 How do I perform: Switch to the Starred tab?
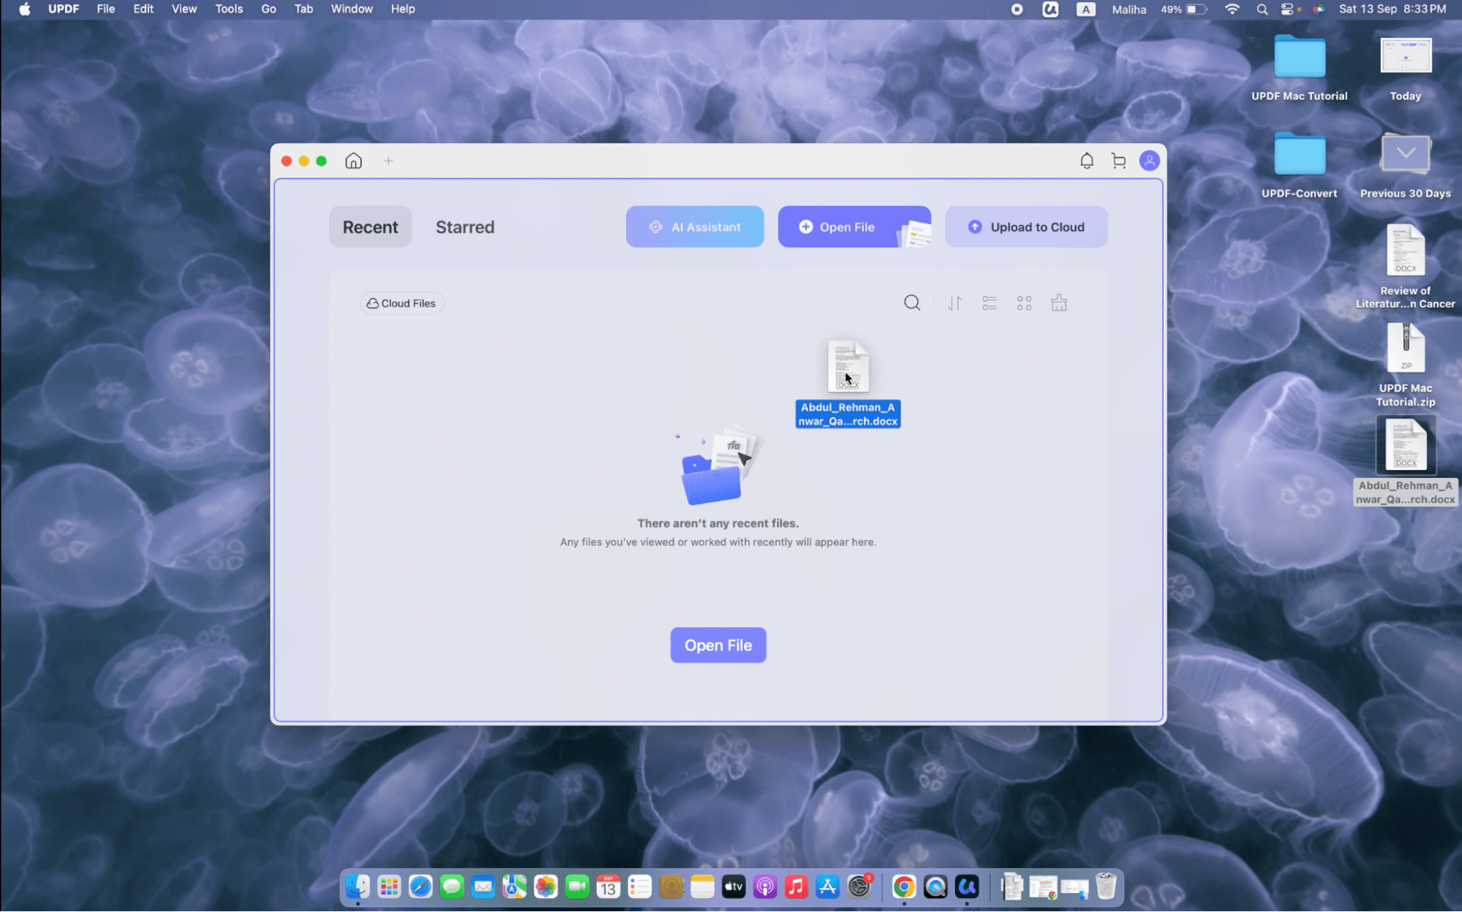[x=465, y=227]
